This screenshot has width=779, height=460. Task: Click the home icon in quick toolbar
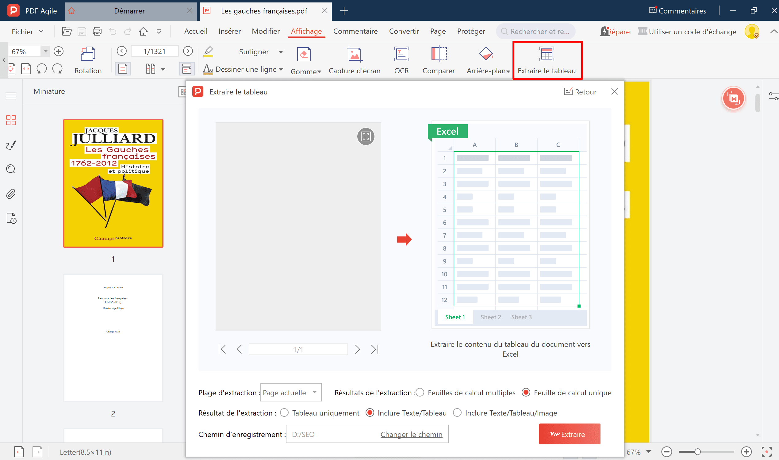click(143, 31)
